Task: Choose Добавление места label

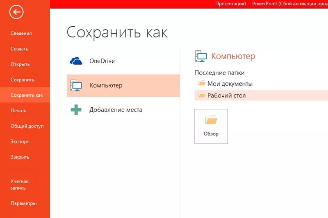Action: tap(116, 110)
